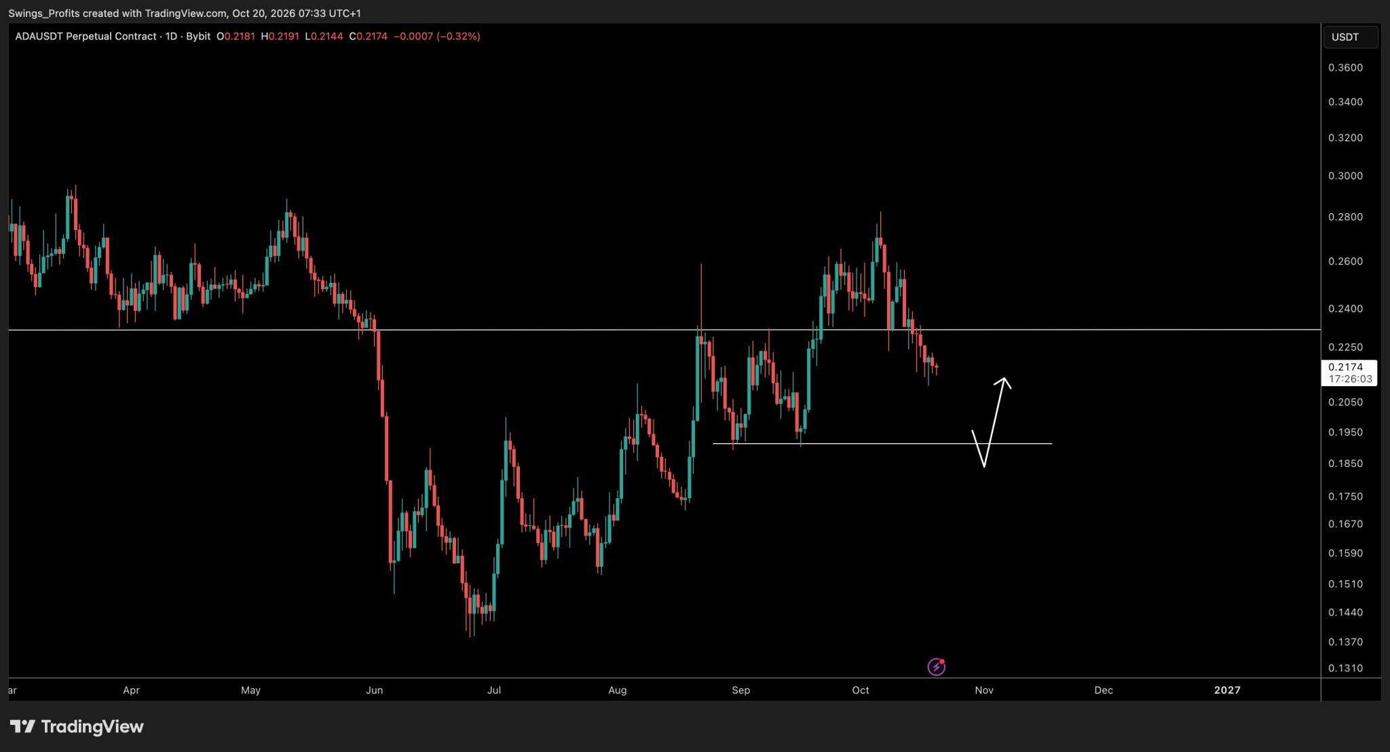Viewport: 1390px width, 752px height.
Task: Click the 0.1510 price axis label
Action: point(1345,584)
